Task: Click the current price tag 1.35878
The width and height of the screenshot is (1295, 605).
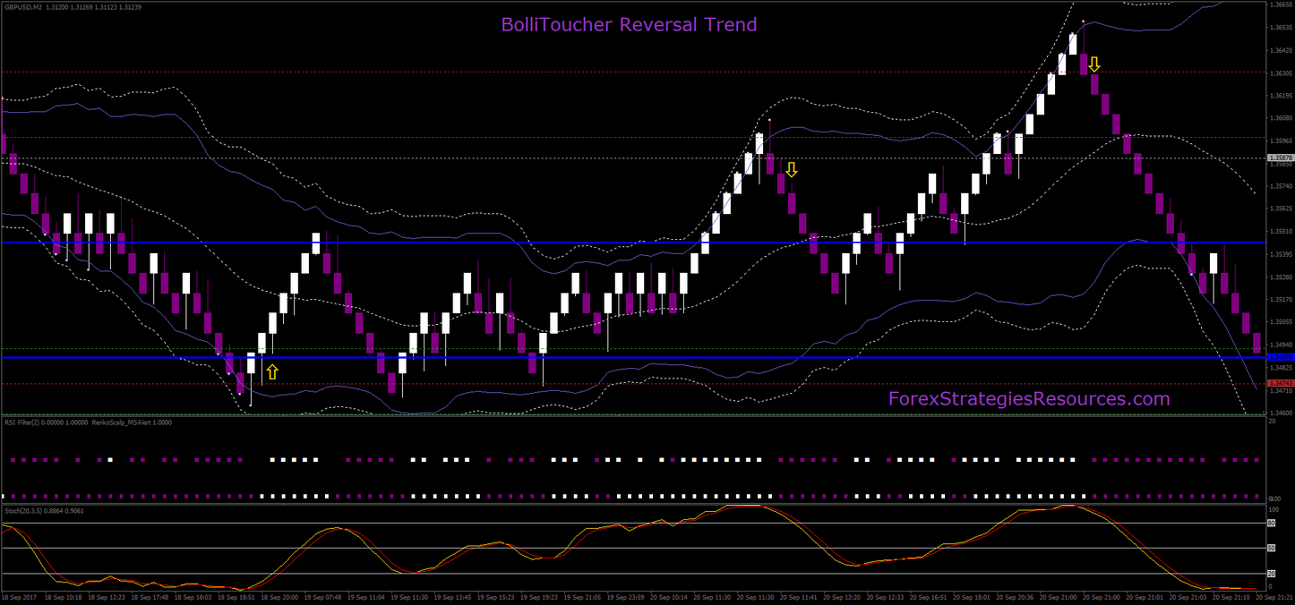Action: pyautogui.click(x=1281, y=158)
